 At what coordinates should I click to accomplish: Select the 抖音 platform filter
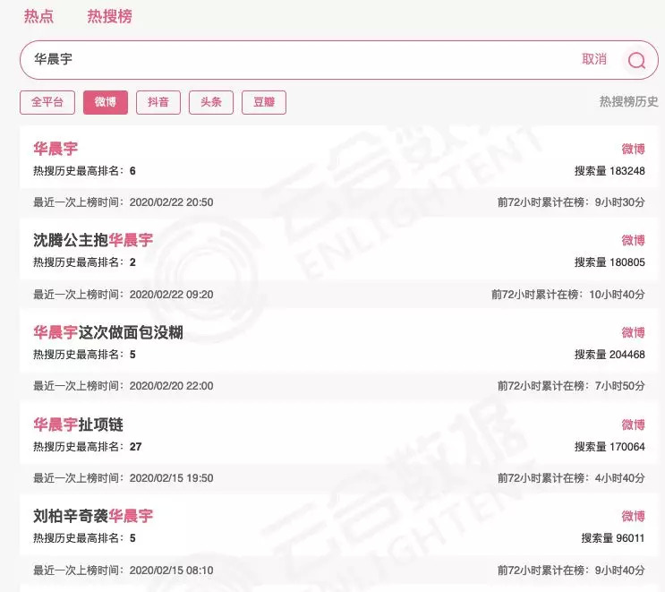coord(158,102)
